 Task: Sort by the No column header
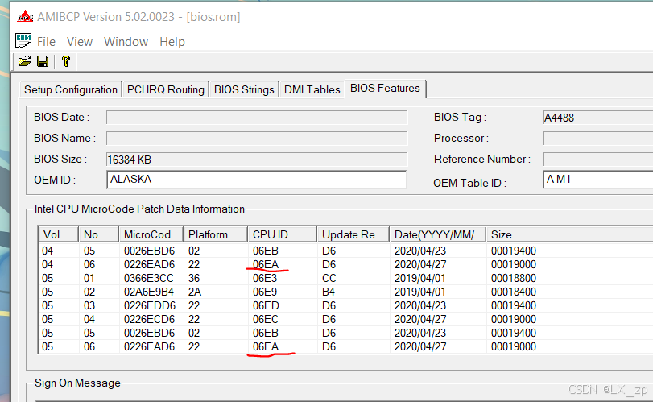(x=99, y=234)
